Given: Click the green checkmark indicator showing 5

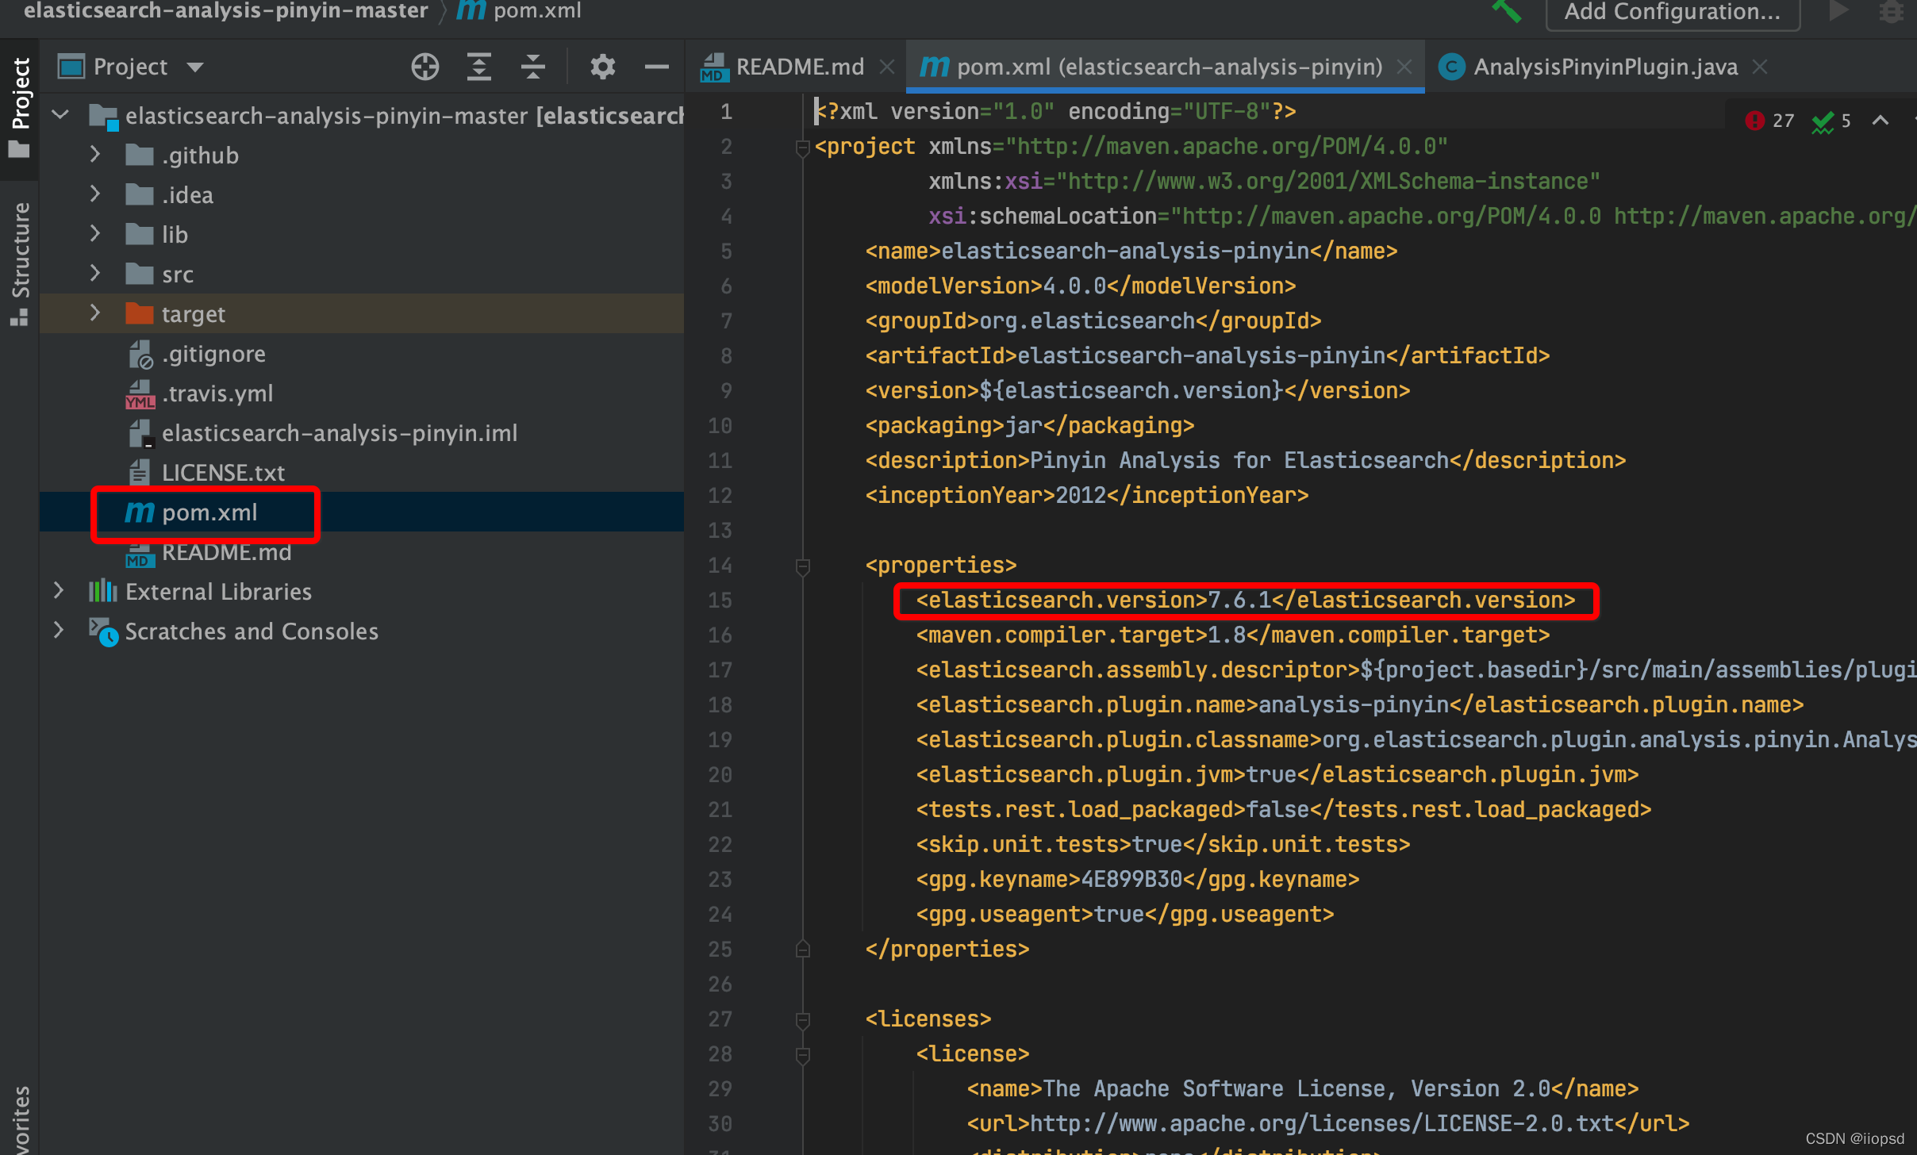Looking at the screenshot, I should [x=1831, y=121].
